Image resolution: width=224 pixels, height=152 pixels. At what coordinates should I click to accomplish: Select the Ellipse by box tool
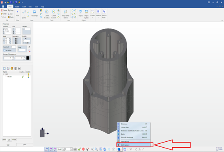(x=87, y=14)
